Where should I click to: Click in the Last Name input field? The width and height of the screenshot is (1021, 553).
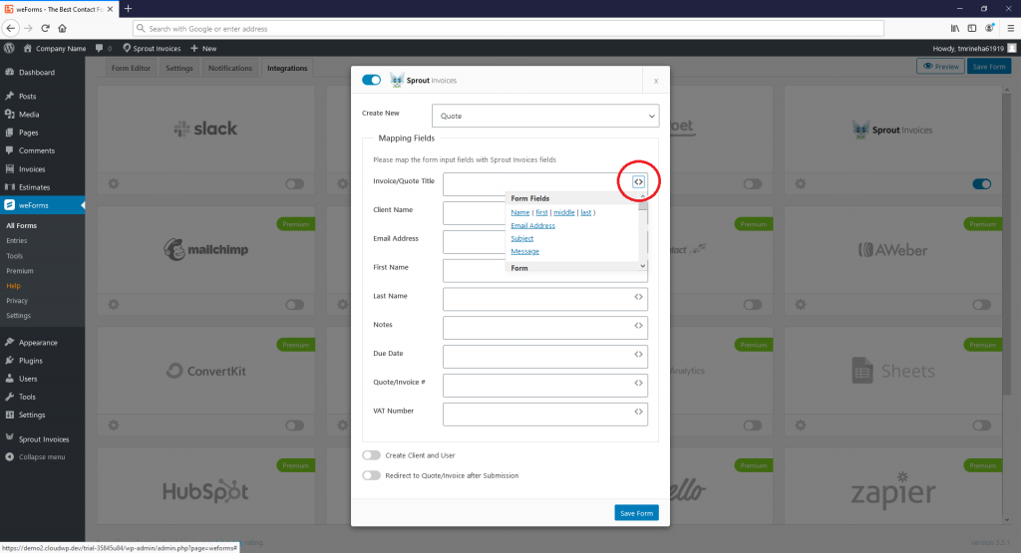[x=545, y=299]
